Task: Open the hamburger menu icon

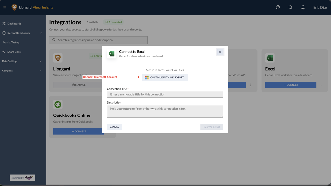Action: (x=5, y=8)
